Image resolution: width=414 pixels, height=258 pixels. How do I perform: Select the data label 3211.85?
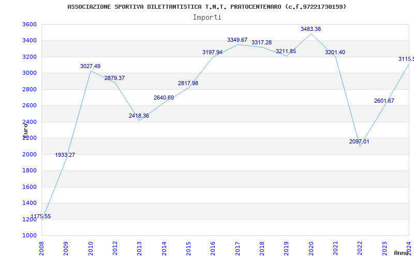tap(286, 51)
